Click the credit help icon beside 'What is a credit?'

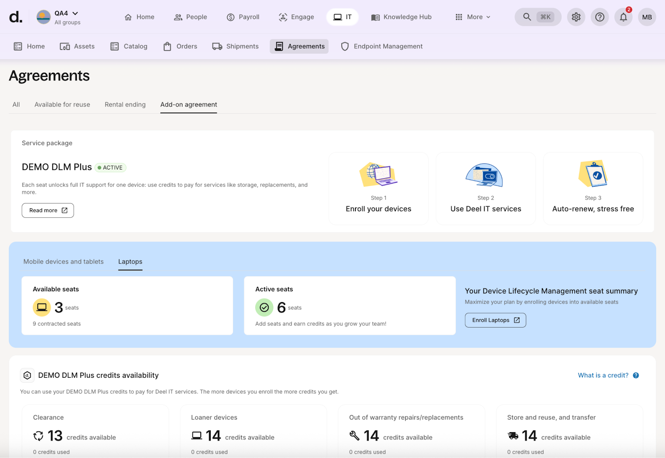(x=636, y=375)
